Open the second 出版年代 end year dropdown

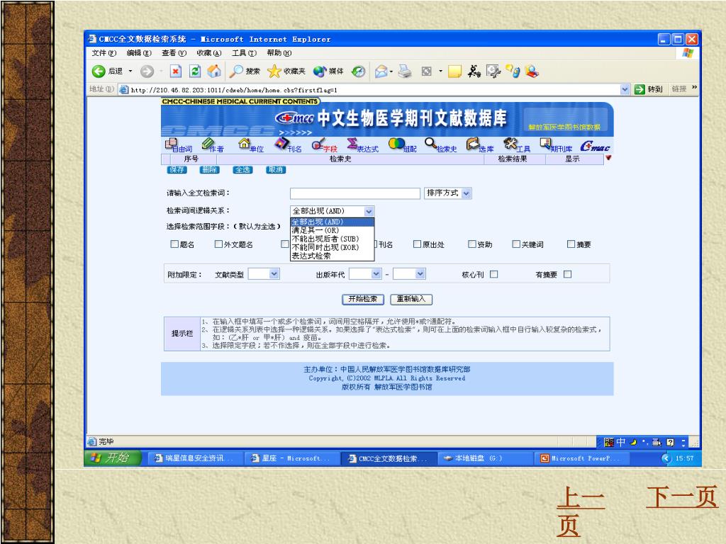[x=409, y=274]
